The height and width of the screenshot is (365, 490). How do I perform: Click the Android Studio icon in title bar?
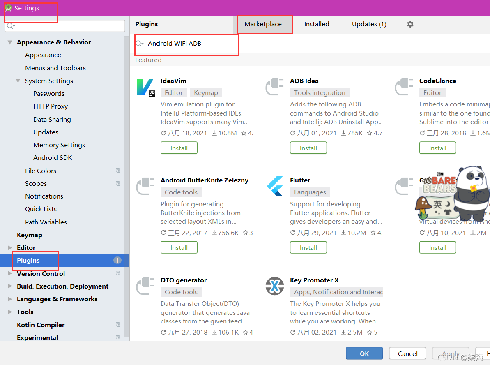click(x=8, y=8)
